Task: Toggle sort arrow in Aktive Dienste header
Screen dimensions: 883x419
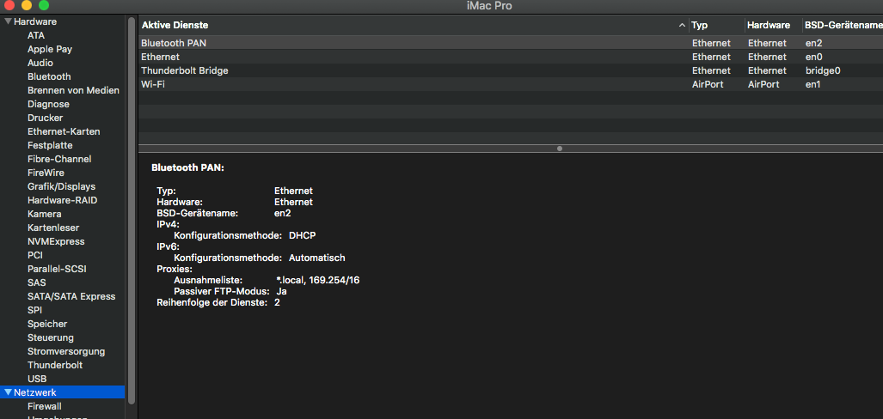Action: pyautogui.click(x=682, y=25)
